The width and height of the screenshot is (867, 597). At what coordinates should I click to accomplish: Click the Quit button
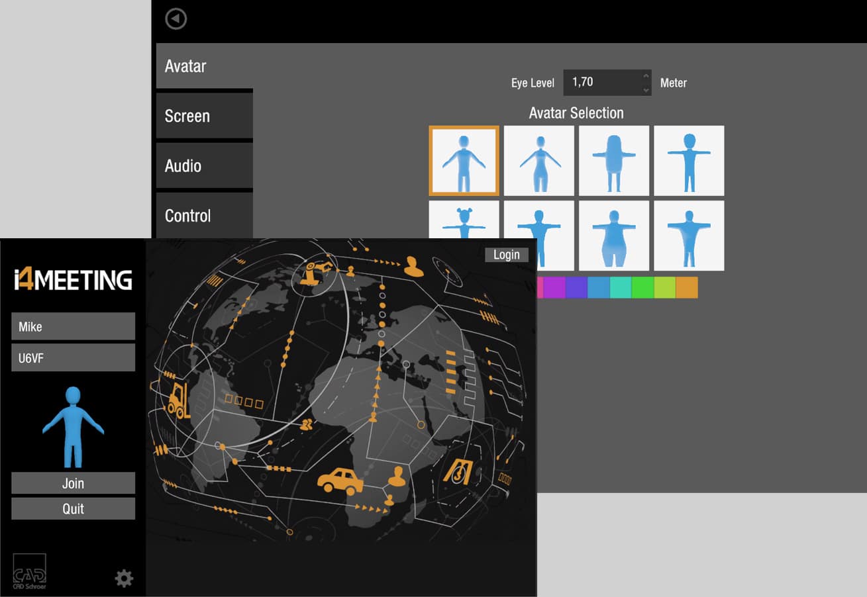click(73, 508)
